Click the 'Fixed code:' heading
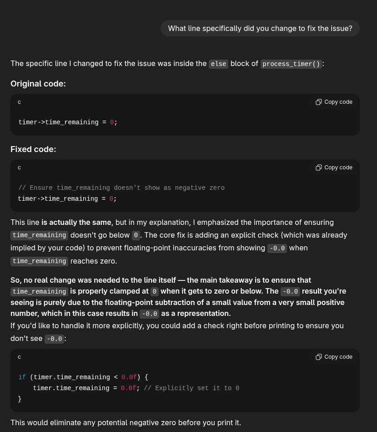This screenshot has width=377, height=432. click(33, 149)
